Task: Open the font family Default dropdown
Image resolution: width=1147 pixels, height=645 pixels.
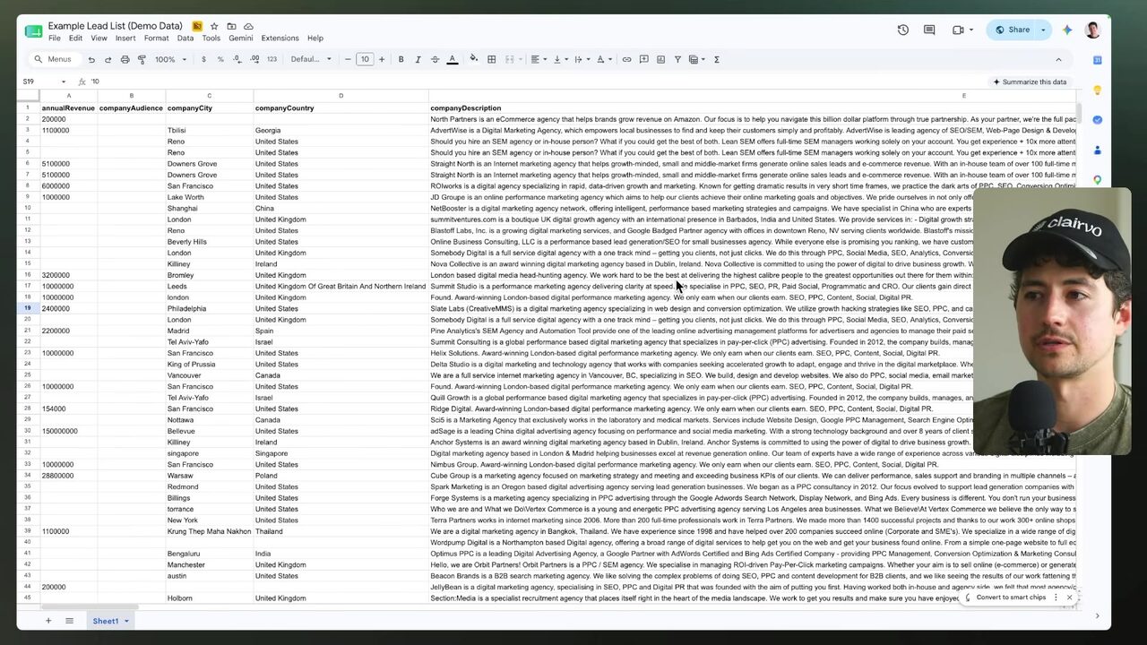Action: click(x=311, y=59)
